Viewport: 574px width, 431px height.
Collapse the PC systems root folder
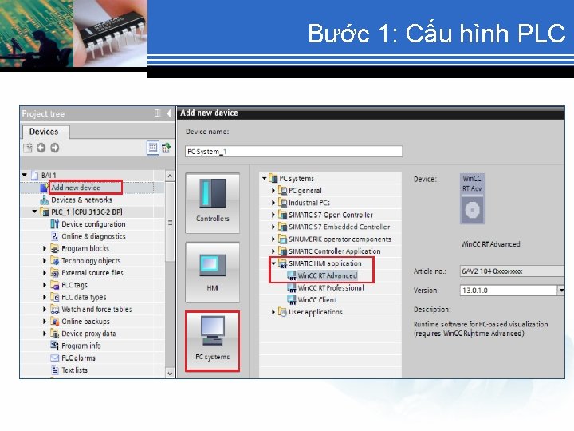(265, 179)
